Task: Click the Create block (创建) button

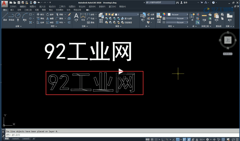Action: tap(150, 15)
